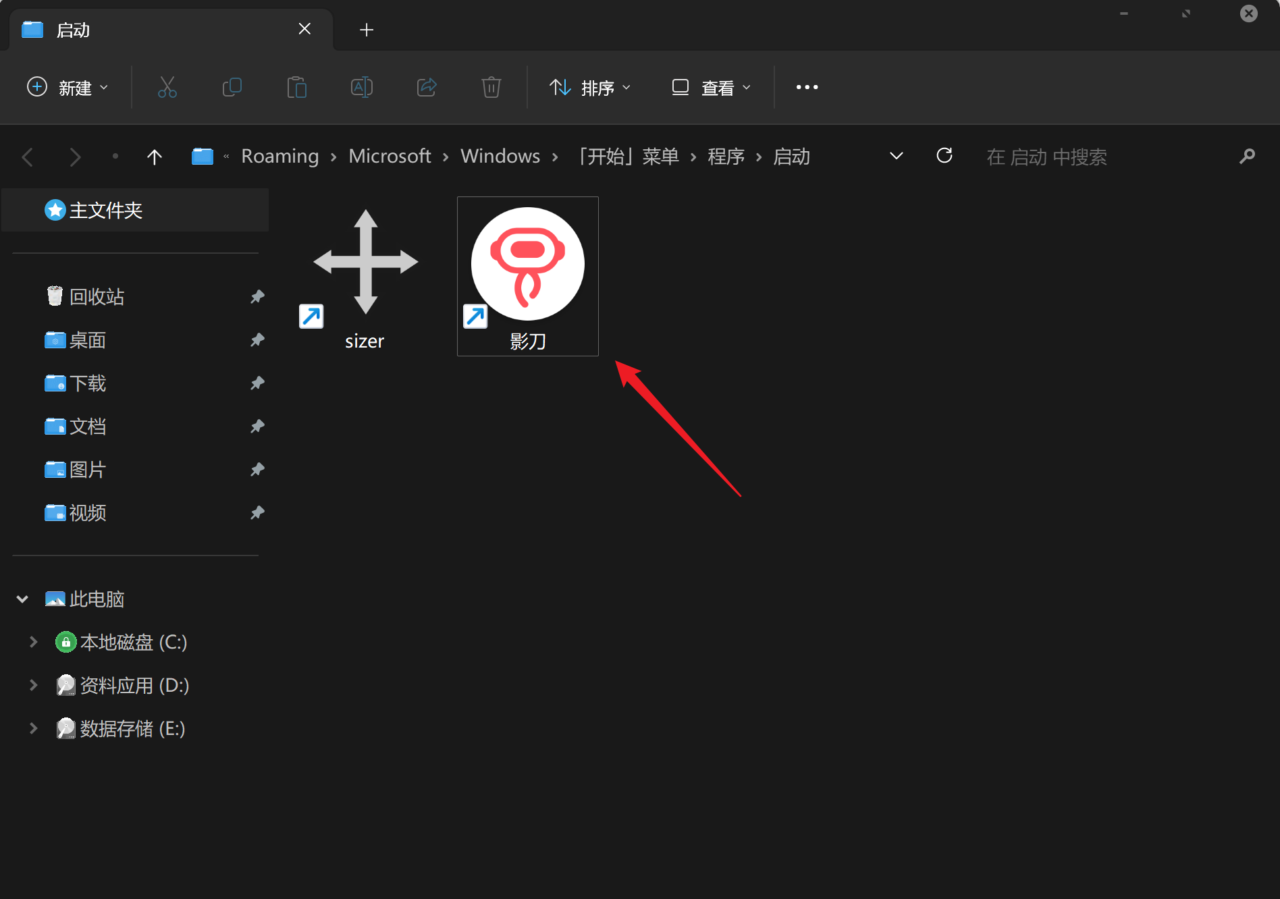Open the 排序 (Sort) dropdown
1280x899 pixels.
[x=590, y=88]
